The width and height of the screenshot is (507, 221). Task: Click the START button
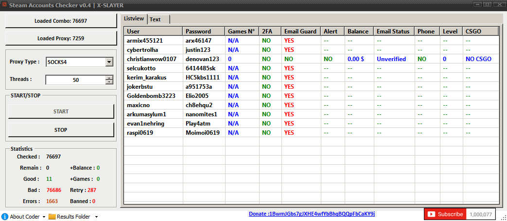tap(61, 111)
